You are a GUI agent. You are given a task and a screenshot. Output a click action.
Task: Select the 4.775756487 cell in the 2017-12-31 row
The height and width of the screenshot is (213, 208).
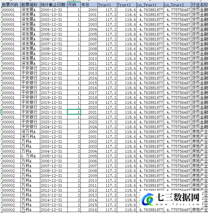coord(177,93)
